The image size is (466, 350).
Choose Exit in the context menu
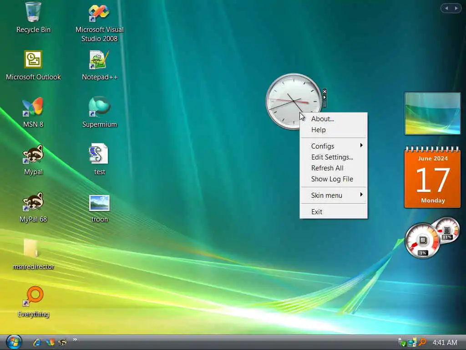tap(334, 211)
